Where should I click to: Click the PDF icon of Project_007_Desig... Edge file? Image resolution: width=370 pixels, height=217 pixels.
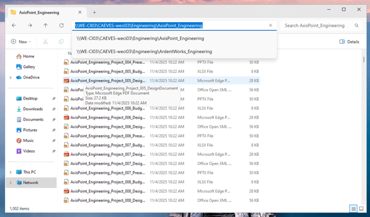(x=66, y=154)
